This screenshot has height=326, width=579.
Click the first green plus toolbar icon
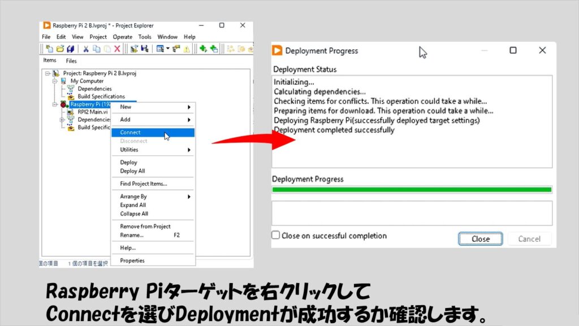click(x=203, y=49)
